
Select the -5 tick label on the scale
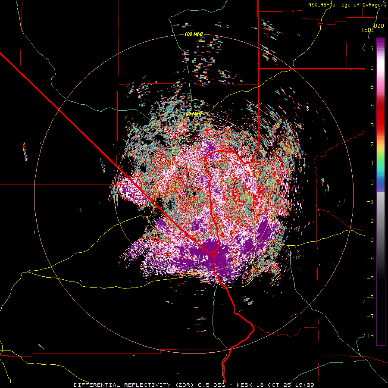[x=370, y=278]
